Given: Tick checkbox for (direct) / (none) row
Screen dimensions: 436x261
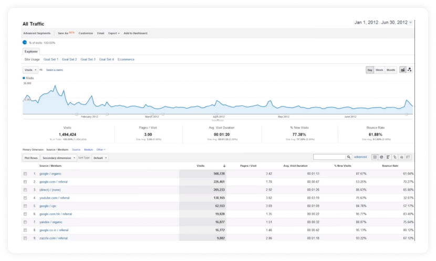Looking at the screenshot, I should tap(25, 190).
